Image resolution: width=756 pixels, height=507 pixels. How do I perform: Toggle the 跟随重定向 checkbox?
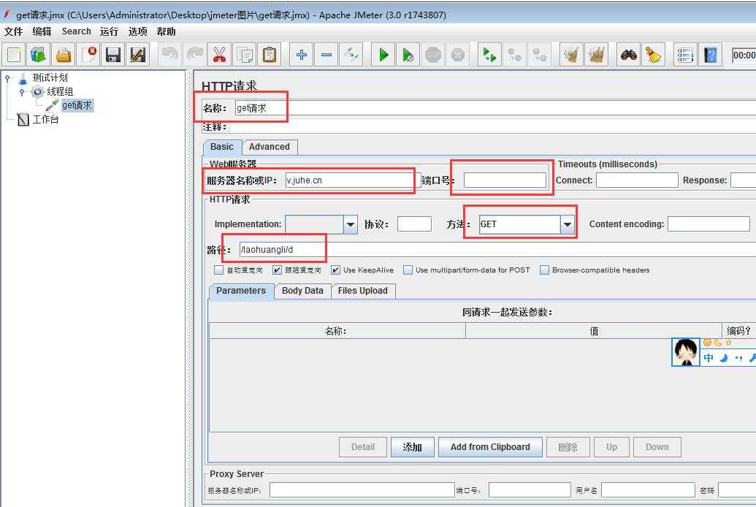coord(277,270)
